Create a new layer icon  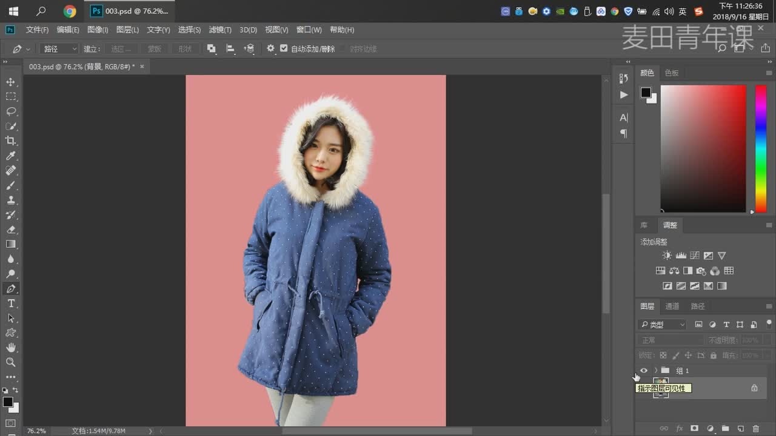pyautogui.click(x=740, y=429)
